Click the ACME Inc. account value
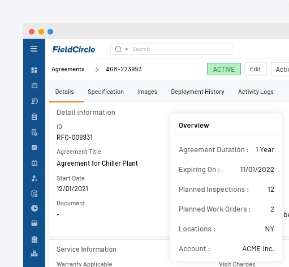Screen dimensions: 289x267 258,249
